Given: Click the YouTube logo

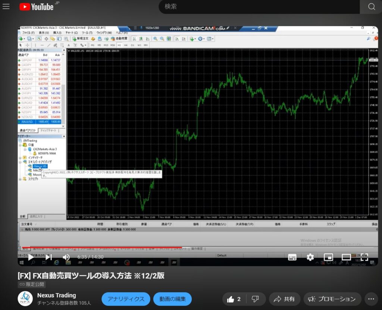Looking at the screenshot, I should point(36,7).
